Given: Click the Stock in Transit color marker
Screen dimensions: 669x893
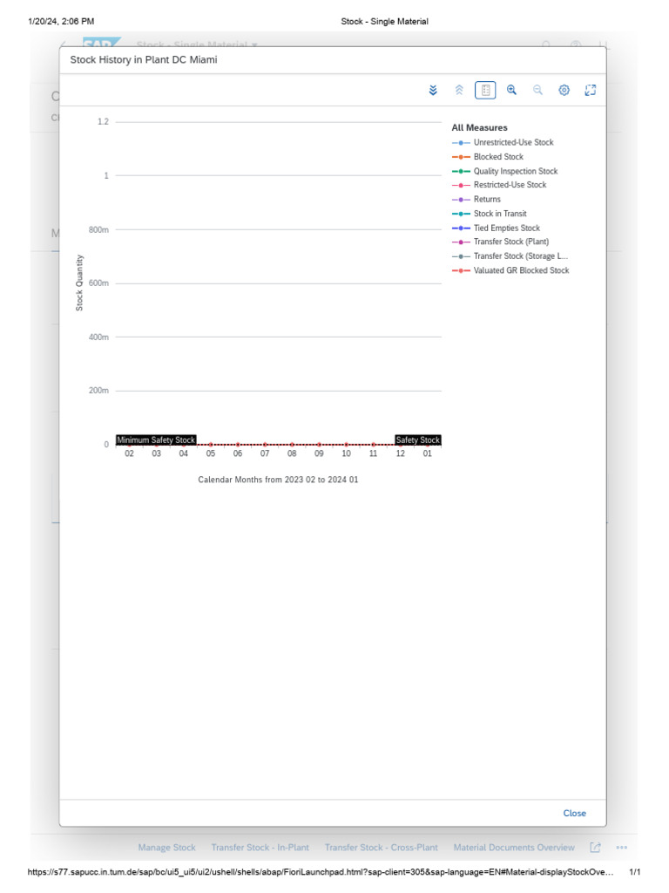Looking at the screenshot, I should (461, 214).
